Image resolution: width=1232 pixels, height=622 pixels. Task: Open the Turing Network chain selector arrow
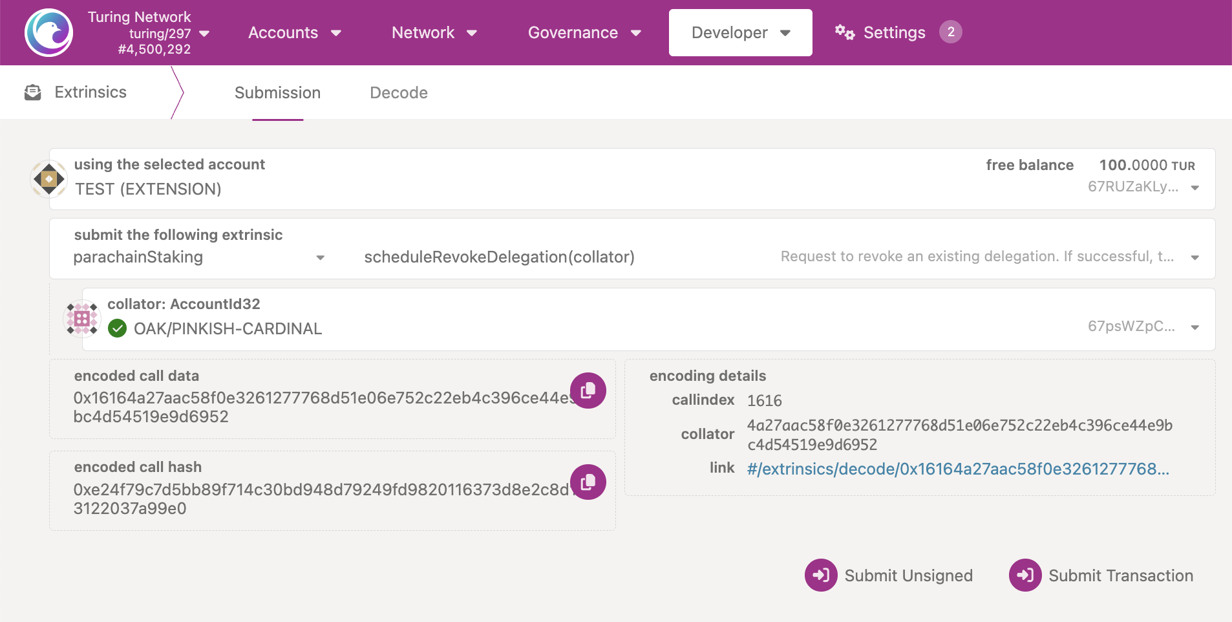[204, 34]
